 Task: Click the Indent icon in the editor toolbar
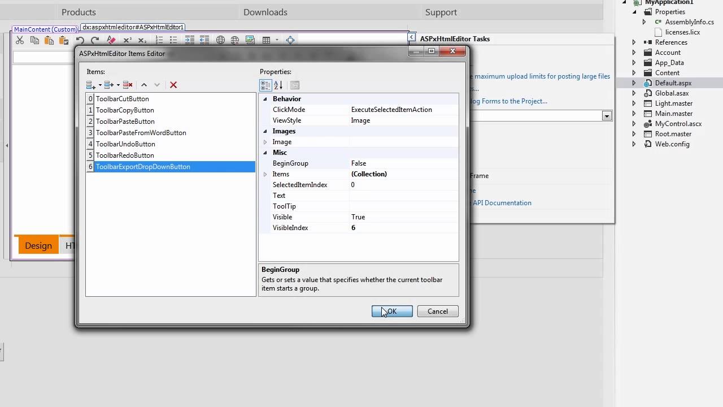tap(190, 40)
